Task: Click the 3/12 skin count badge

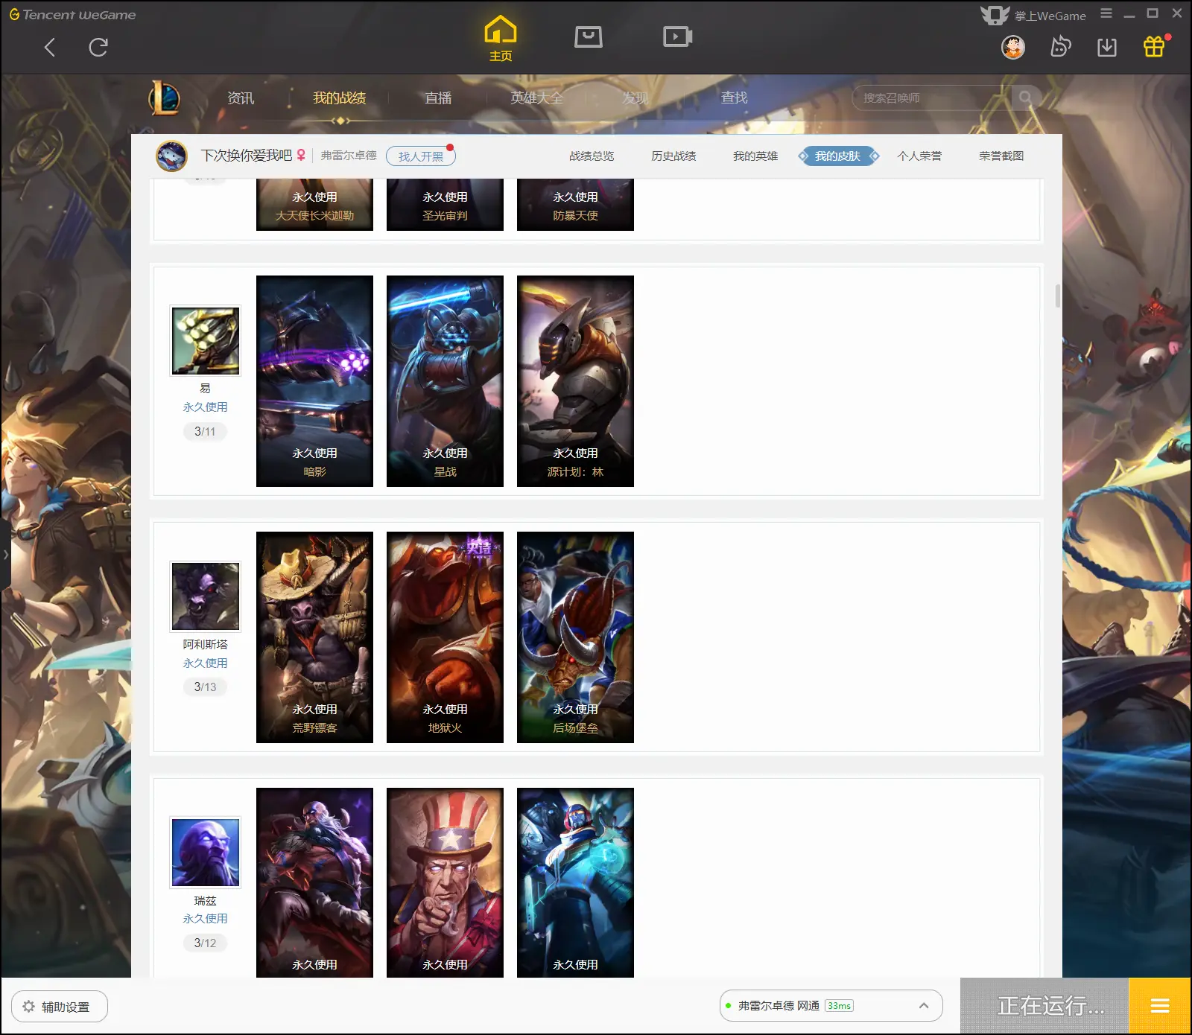Action: pos(205,943)
